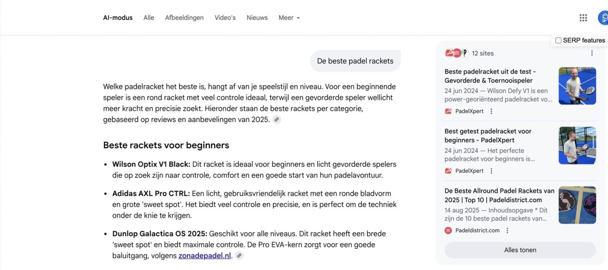Switch to the Alle tab
Viewport: 608px width, 270px height.
pos(149,18)
